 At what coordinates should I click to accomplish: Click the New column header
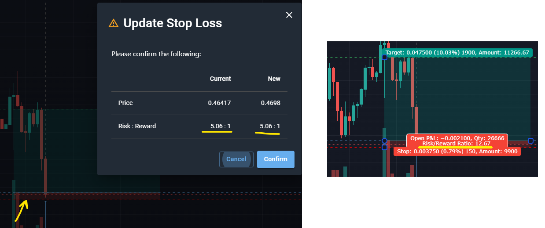point(274,79)
